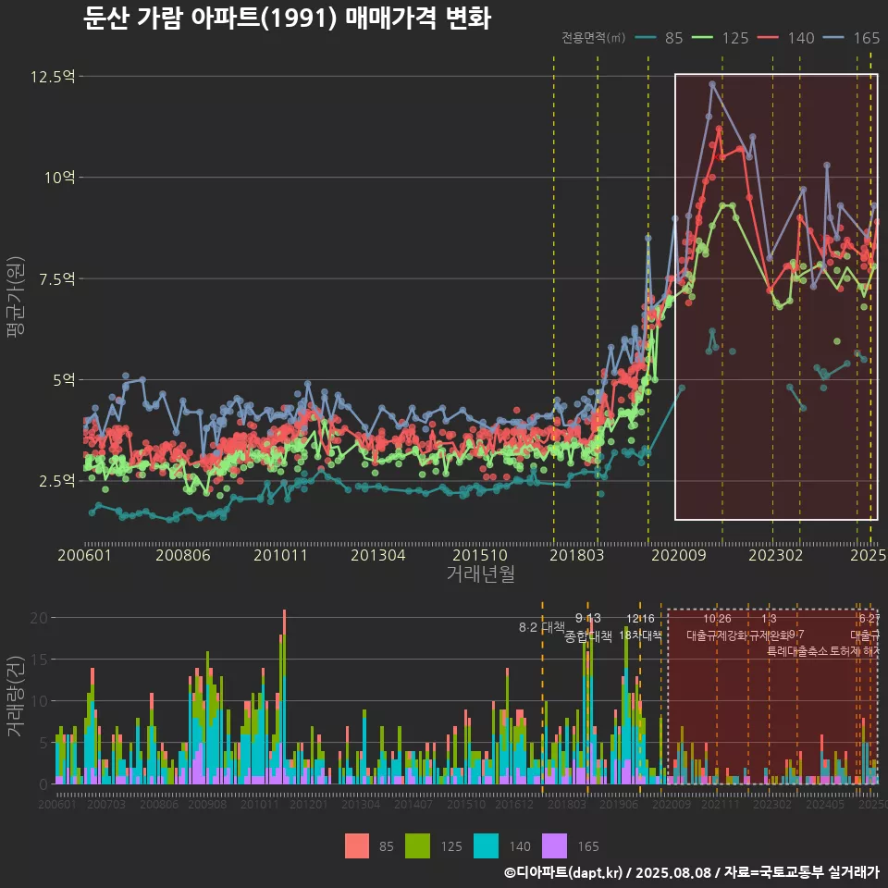This screenshot has width=888, height=888.
Task: Click the teal 140 swatch in bottom legend
Action: tap(486, 846)
